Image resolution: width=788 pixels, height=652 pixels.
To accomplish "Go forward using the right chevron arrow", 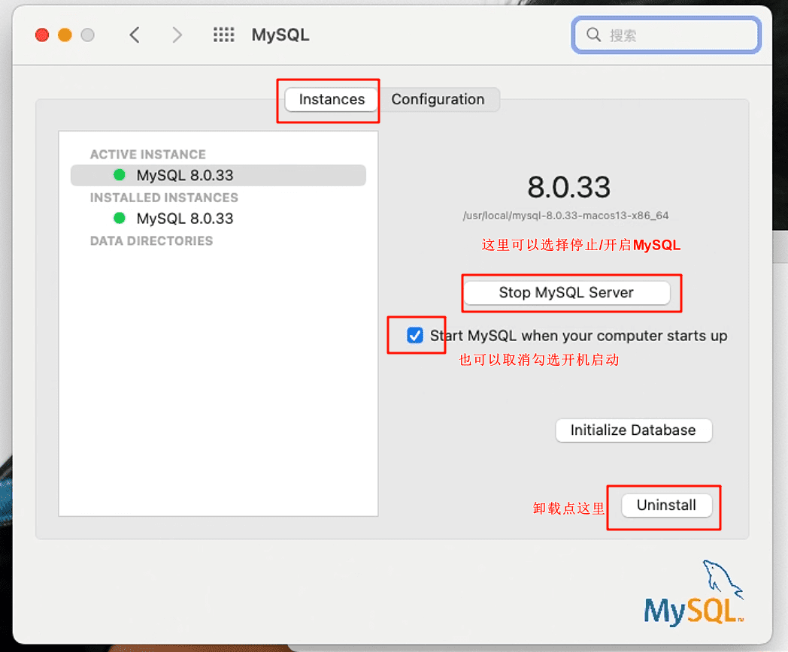I will tap(177, 35).
